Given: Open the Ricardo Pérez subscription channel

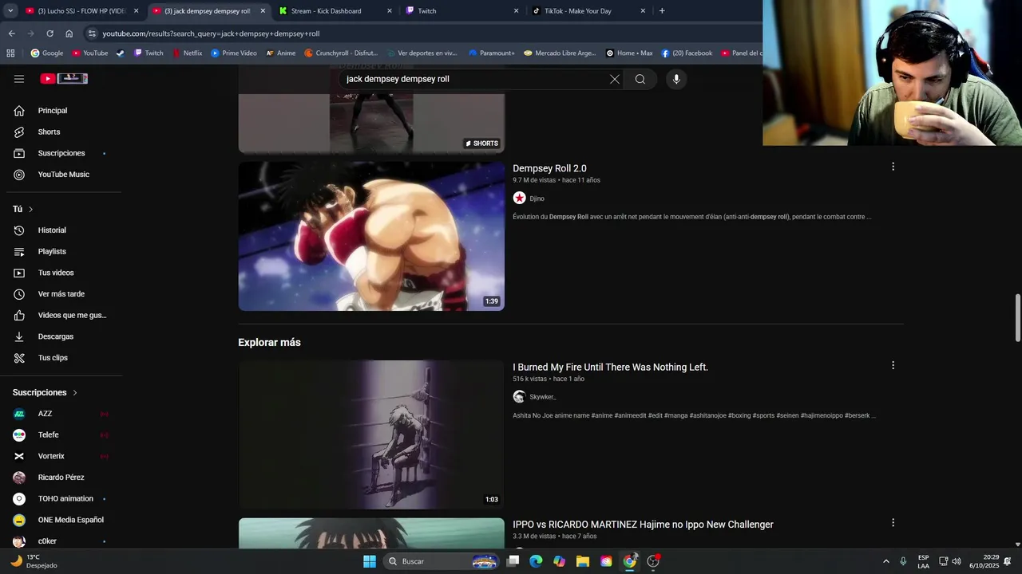Looking at the screenshot, I should pos(63,478).
